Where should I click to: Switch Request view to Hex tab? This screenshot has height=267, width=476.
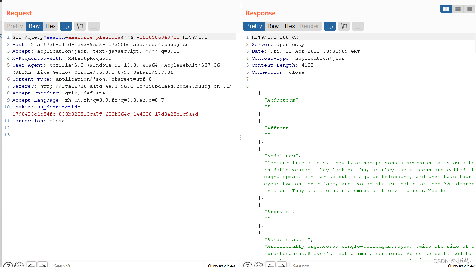coord(50,26)
